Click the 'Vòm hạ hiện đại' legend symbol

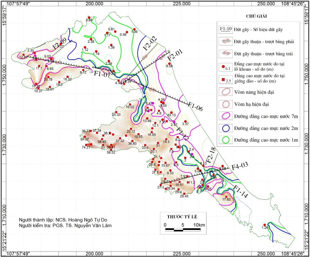pos(225,105)
